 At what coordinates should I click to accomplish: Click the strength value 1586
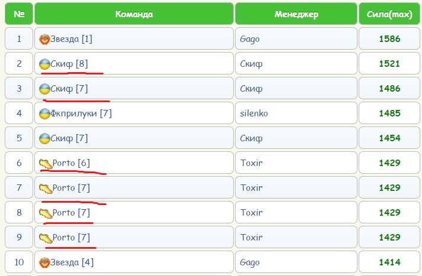[389, 40]
